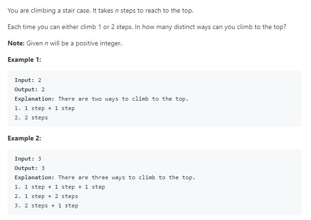
Task: Click the '1. 1 step + 1 step' line in Example 1
Action: [x=45, y=108]
